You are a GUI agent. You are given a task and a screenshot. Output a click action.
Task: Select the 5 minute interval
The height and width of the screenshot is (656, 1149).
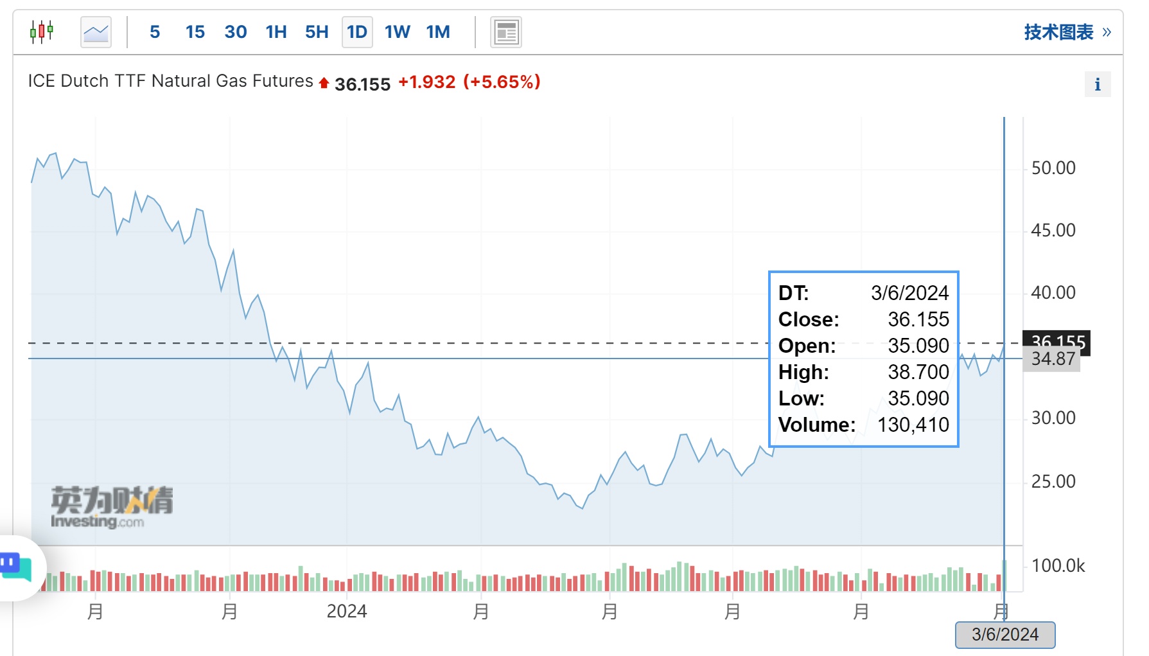155,31
